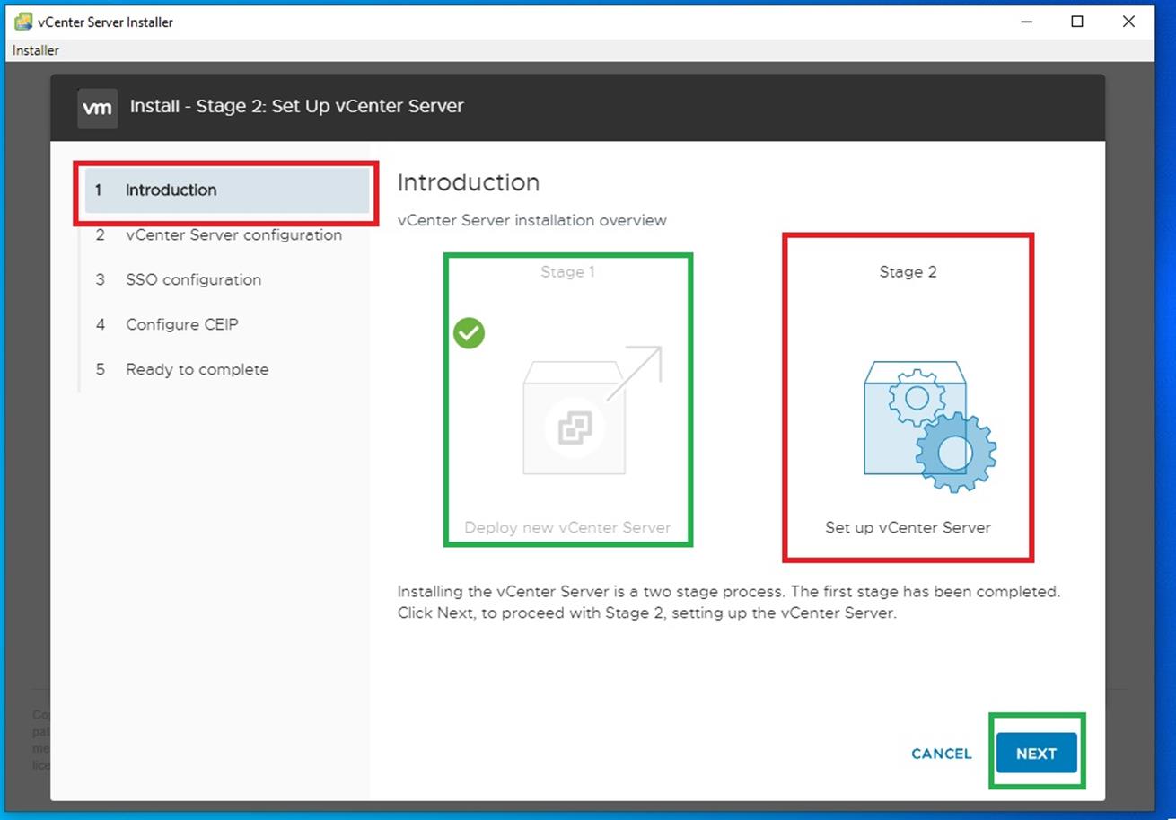
Task: Click the vCenter Server Installer title icon
Action: pyautogui.click(x=23, y=22)
